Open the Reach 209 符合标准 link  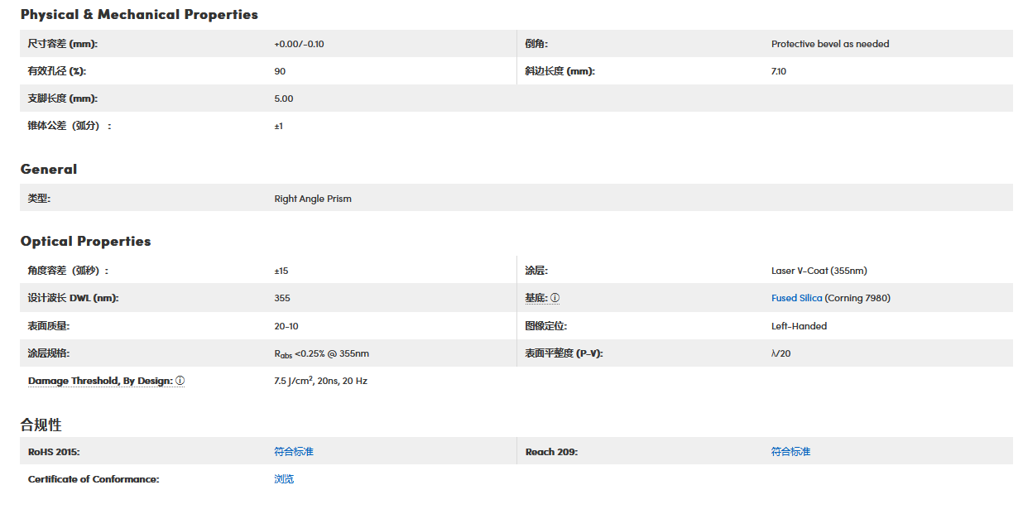click(790, 452)
